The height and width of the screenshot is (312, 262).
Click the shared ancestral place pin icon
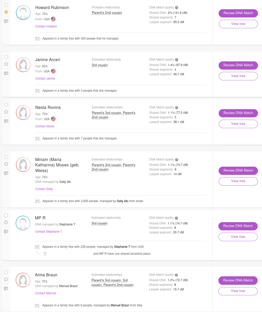[x=45, y=254]
